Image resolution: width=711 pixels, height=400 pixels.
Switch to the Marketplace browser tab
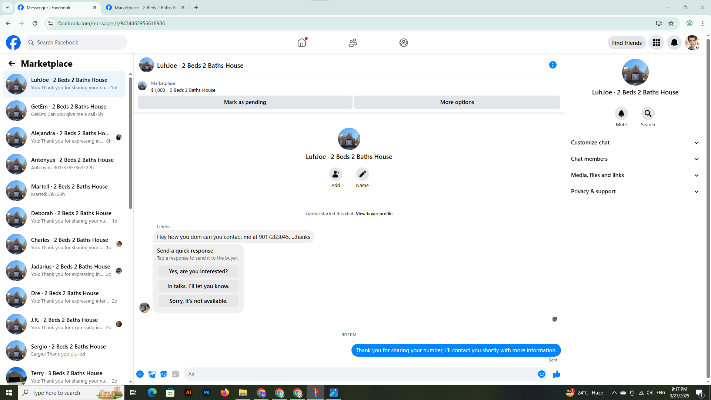click(146, 8)
